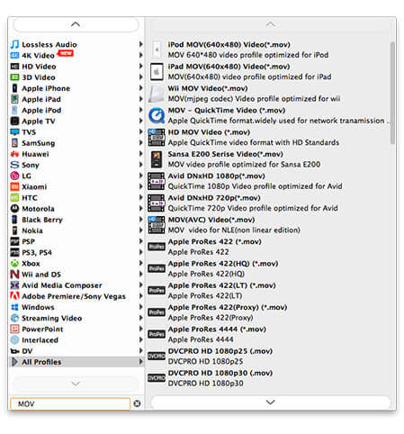
Task: Click the DV camcorder icon
Action: pyautogui.click(x=14, y=351)
